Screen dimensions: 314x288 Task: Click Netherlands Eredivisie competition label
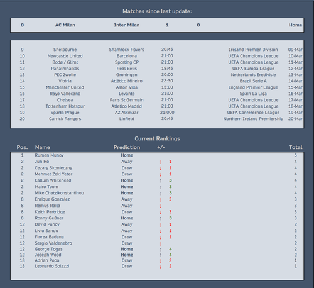pos(253,75)
